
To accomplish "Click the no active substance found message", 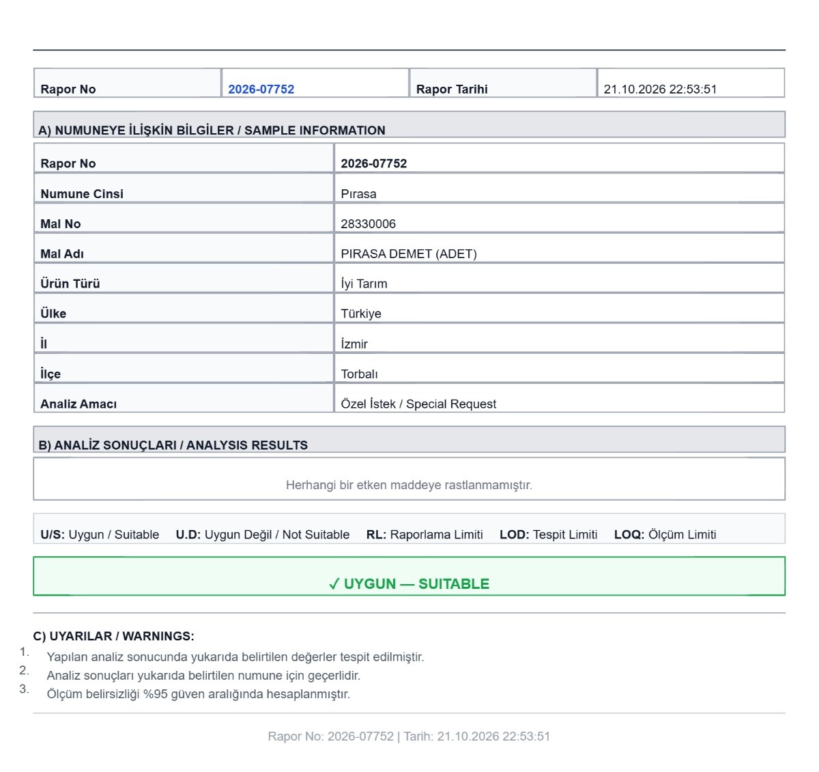I will (x=409, y=485).
